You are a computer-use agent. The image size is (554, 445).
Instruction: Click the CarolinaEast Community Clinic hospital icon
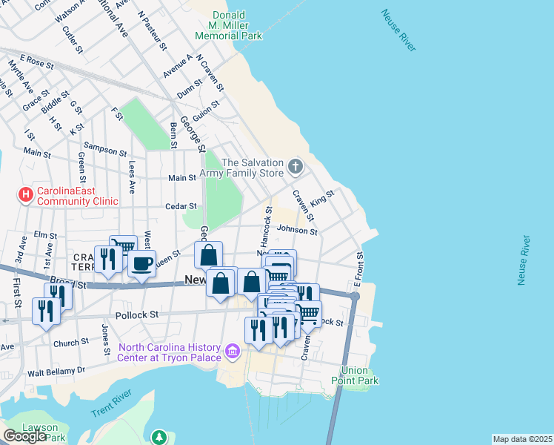click(25, 194)
